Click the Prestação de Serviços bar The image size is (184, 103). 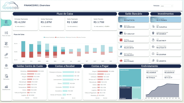point(68,72)
